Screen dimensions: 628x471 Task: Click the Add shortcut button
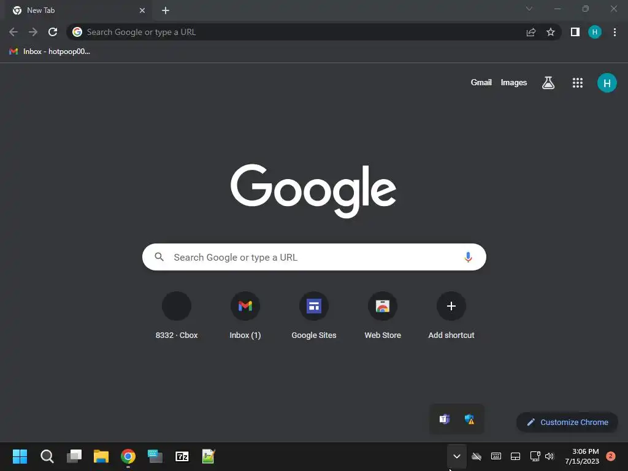[451, 316]
